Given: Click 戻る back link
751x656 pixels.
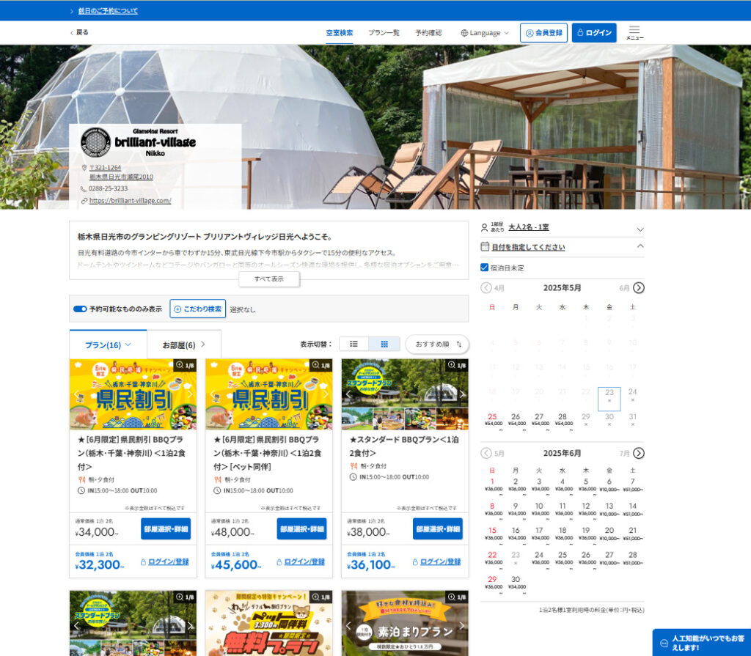Looking at the screenshot, I should pos(79,32).
